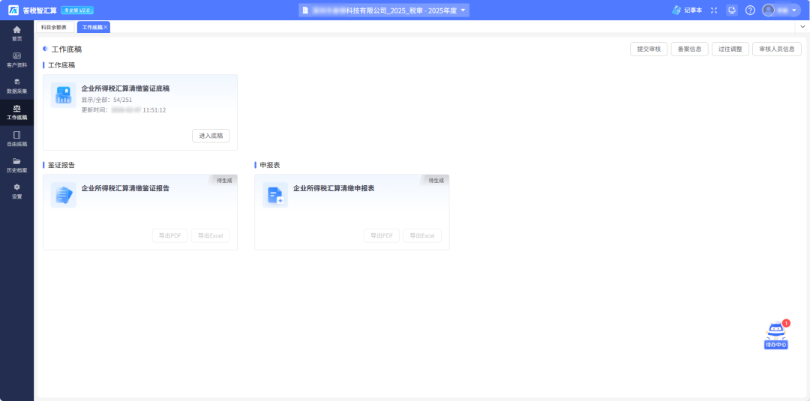The image size is (810, 401).
Task: Open 数据采集 in the sidebar
Action: [x=17, y=86]
